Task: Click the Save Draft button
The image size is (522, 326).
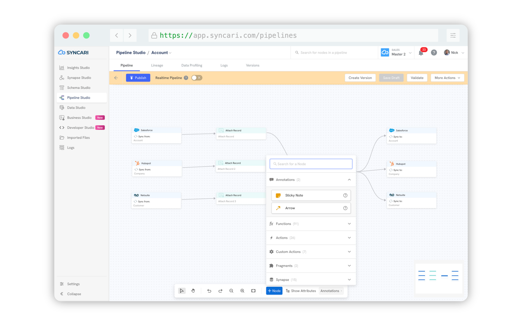Action: pos(391,78)
